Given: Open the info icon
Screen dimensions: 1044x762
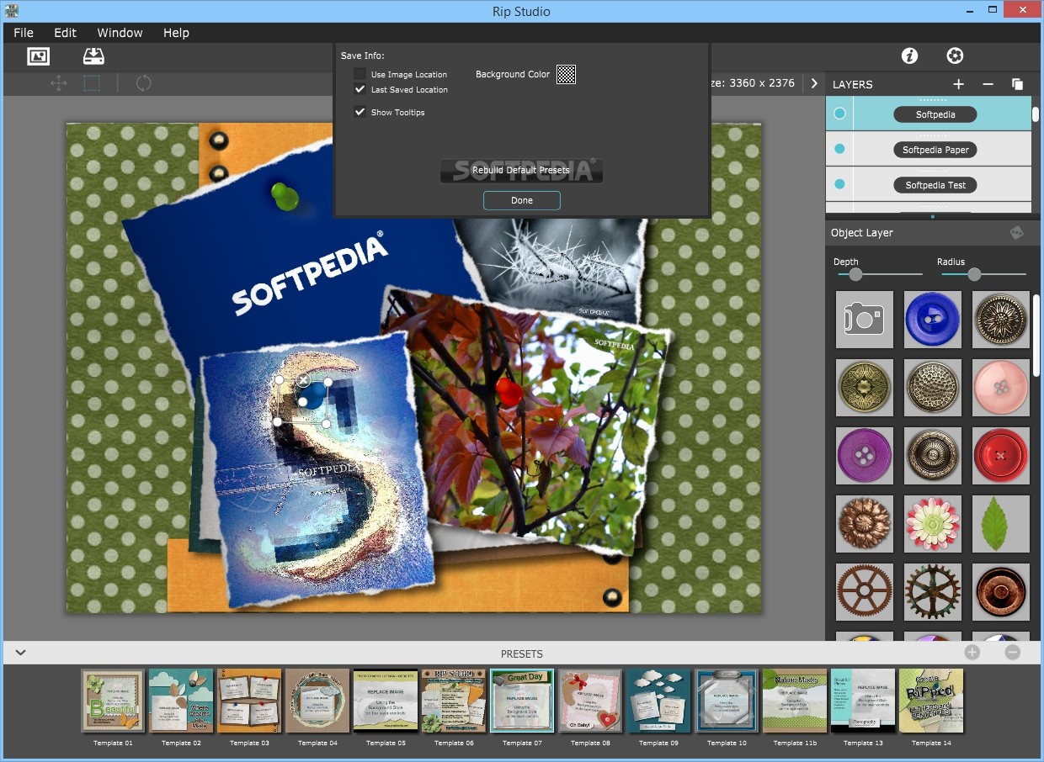Looking at the screenshot, I should pos(909,56).
